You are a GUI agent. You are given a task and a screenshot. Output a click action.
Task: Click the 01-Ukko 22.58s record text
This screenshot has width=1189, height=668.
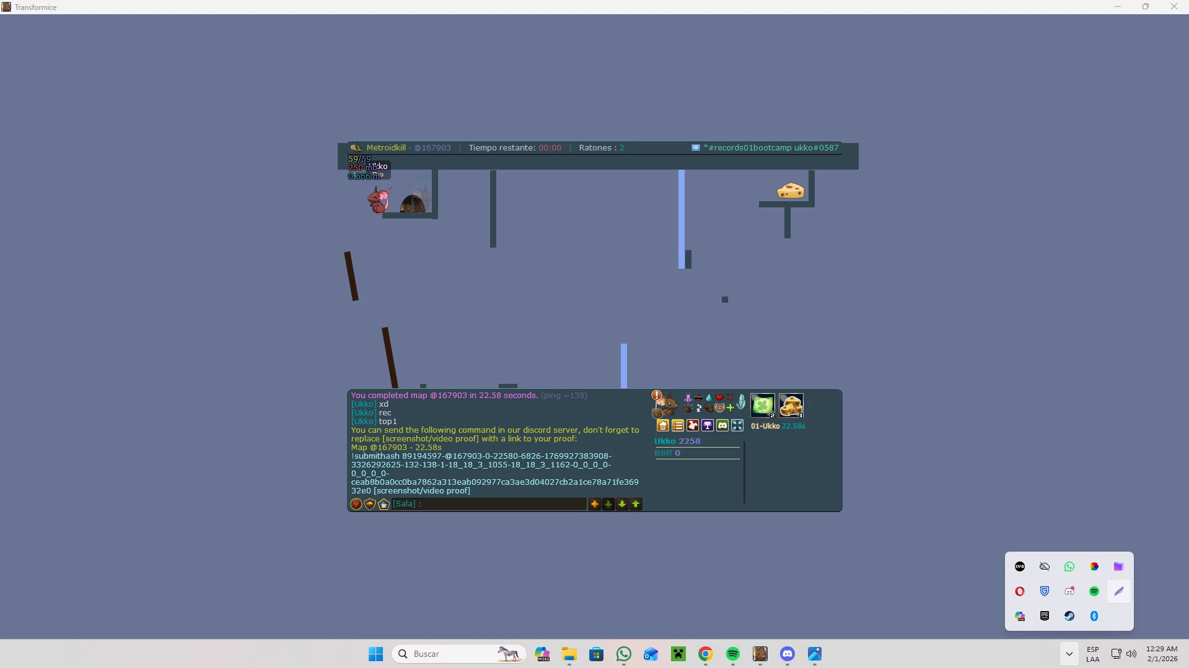[x=778, y=426]
